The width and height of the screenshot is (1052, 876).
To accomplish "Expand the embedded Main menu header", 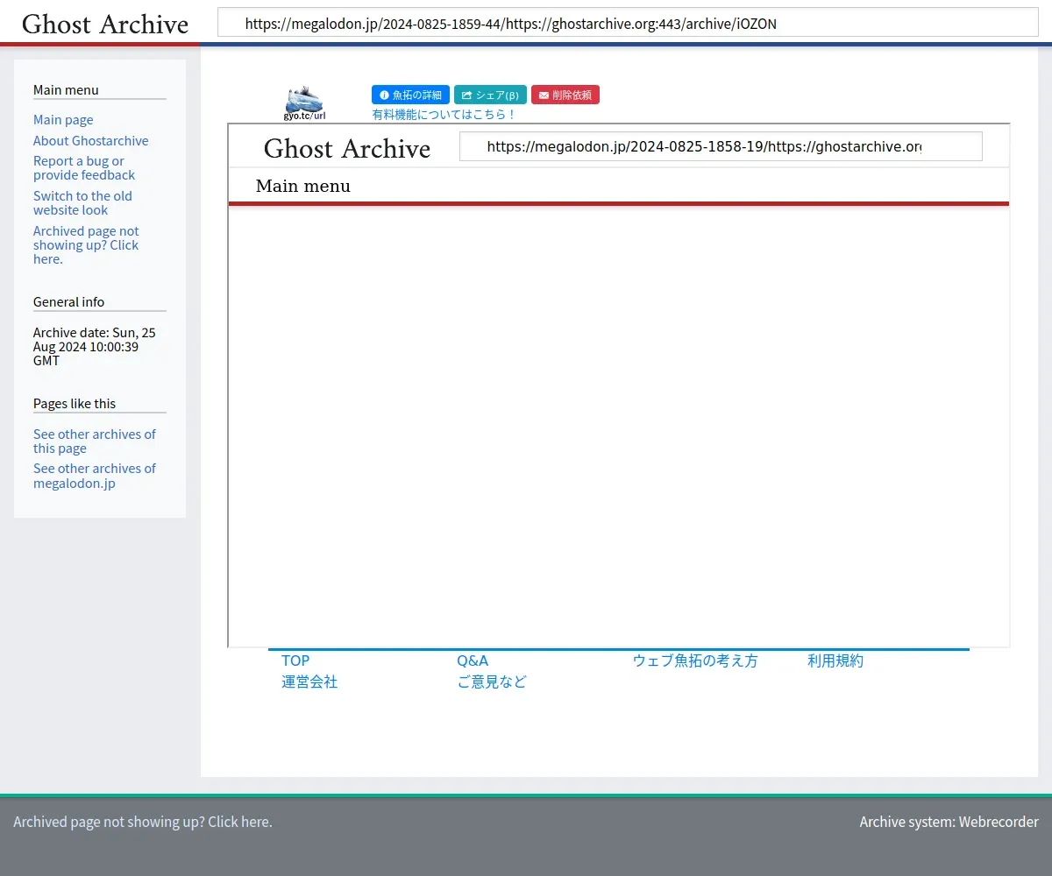I will point(303,186).
